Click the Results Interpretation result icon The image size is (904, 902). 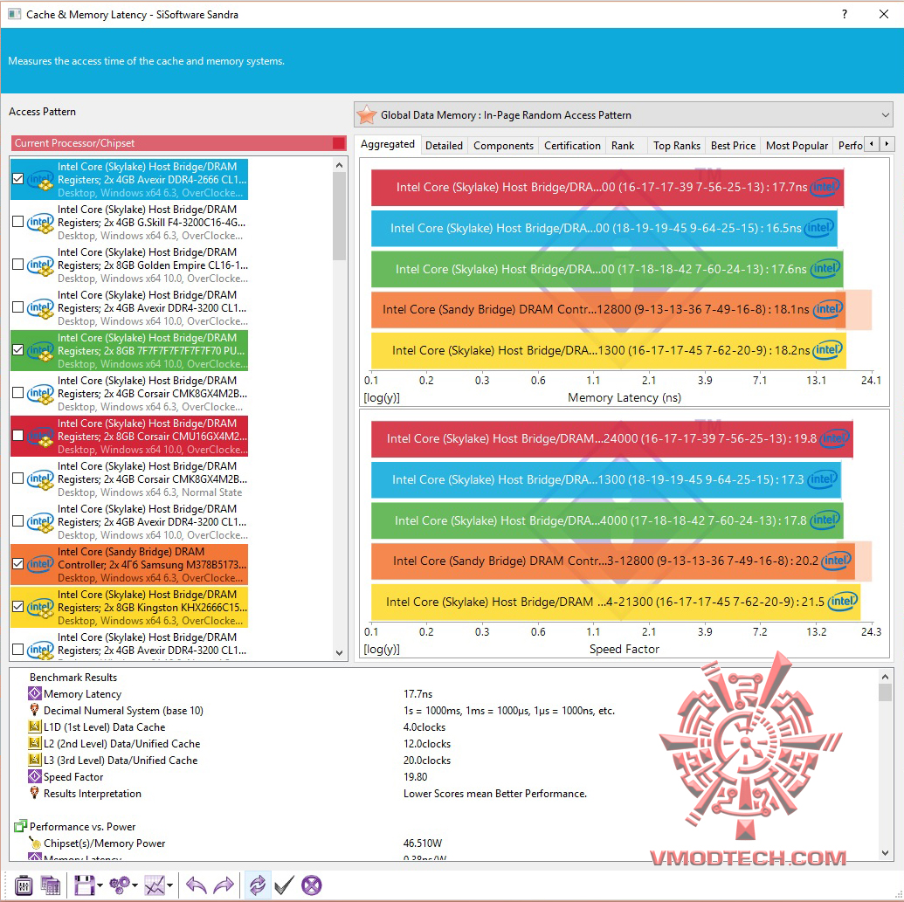pos(35,793)
